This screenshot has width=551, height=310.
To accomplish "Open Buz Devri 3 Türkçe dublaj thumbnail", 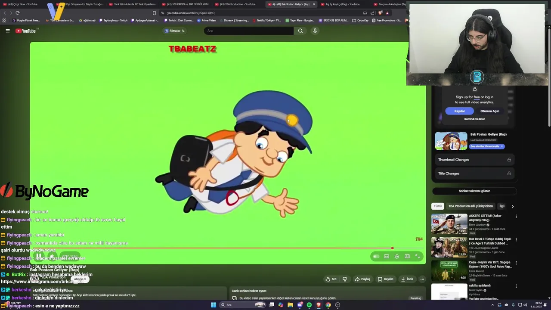I will (449, 247).
